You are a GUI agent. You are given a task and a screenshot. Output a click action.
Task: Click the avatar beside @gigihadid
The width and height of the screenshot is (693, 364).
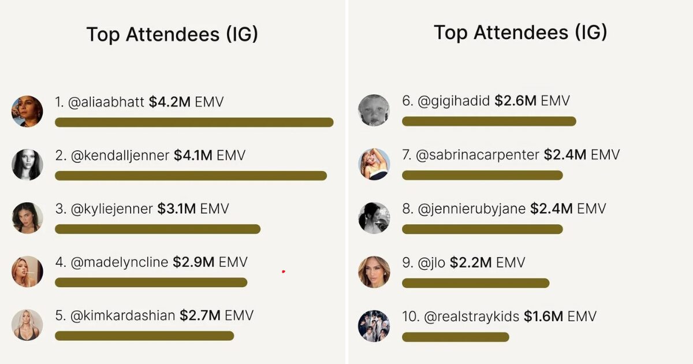(x=374, y=110)
